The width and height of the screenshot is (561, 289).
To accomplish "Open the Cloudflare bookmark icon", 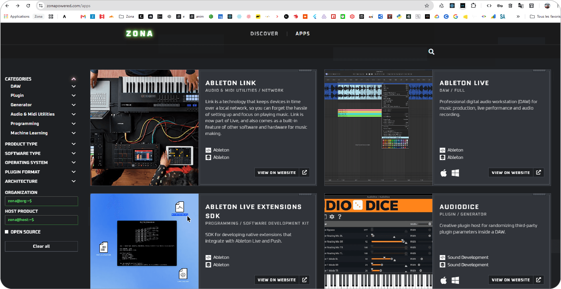I will pos(111,17).
